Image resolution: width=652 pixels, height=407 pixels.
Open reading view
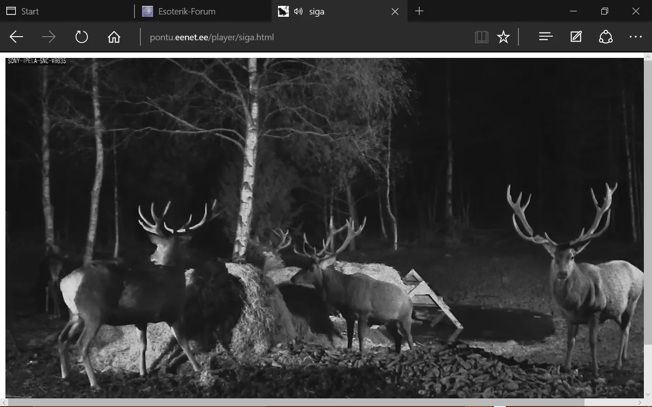(481, 37)
